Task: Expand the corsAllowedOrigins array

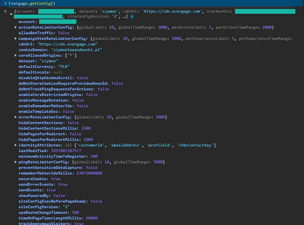Action: click(x=16, y=55)
